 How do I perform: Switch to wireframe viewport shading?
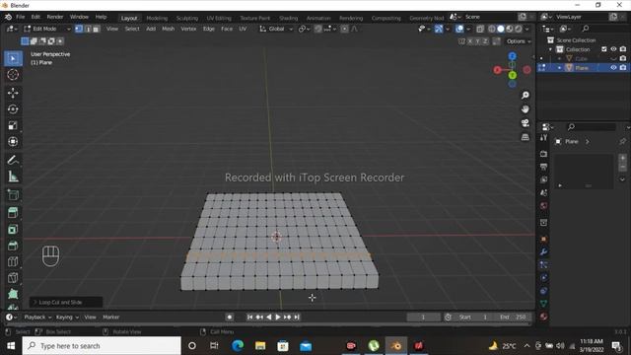tap(492, 29)
